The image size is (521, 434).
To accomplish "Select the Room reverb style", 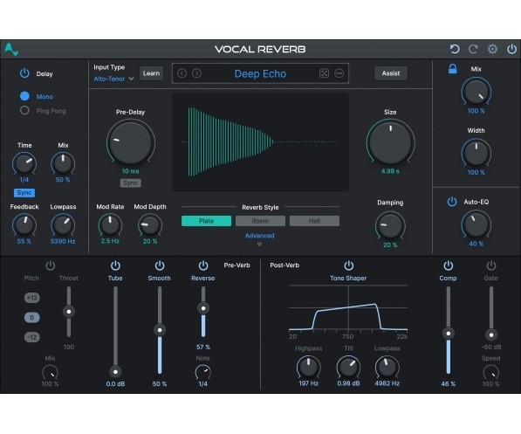I will tap(260, 221).
